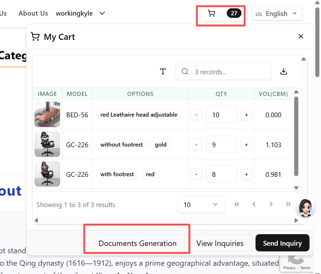Click the download export icon
The height and width of the screenshot is (274, 321).
(283, 72)
